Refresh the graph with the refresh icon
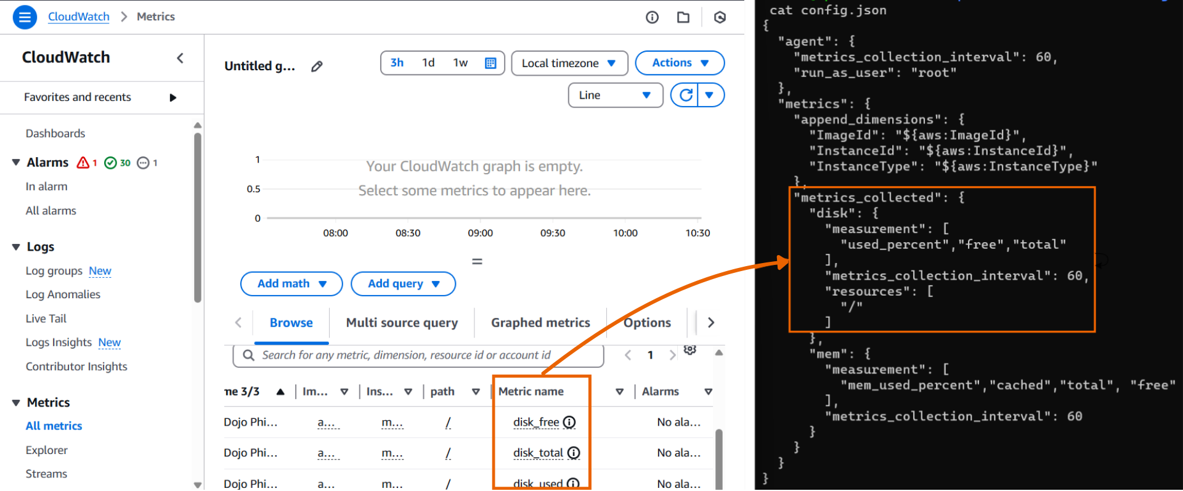The width and height of the screenshot is (1183, 491). 686,95
